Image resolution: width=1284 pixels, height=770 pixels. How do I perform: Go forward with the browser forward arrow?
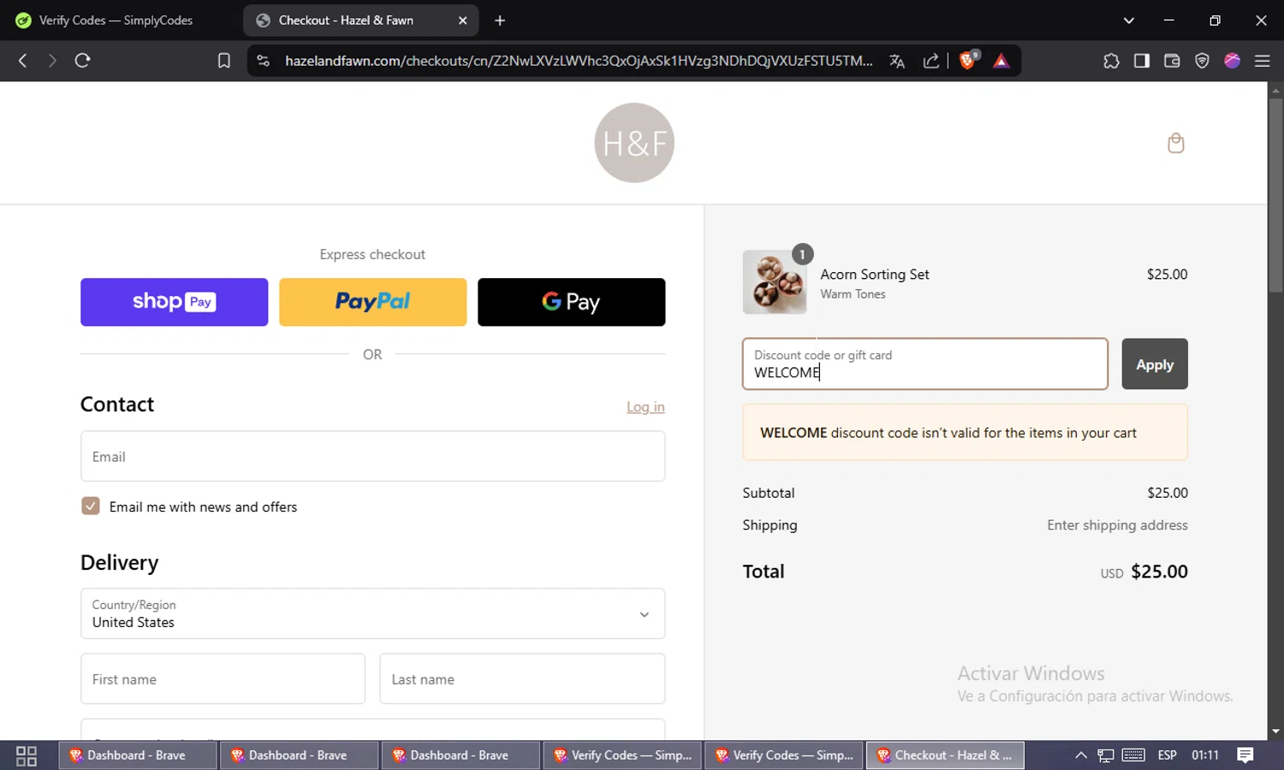pos(52,61)
